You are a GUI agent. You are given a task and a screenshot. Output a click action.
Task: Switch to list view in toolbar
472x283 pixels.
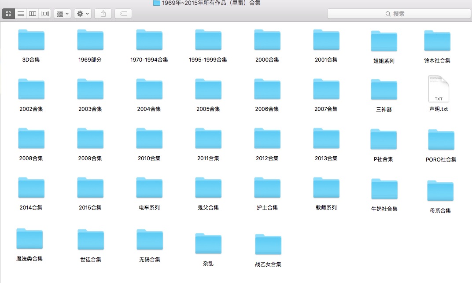(x=20, y=14)
